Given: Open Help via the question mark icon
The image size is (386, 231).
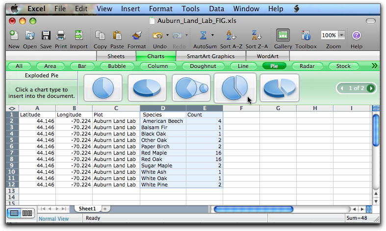Looking at the screenshot, I should pyautogui.click(x=357, y=36).
